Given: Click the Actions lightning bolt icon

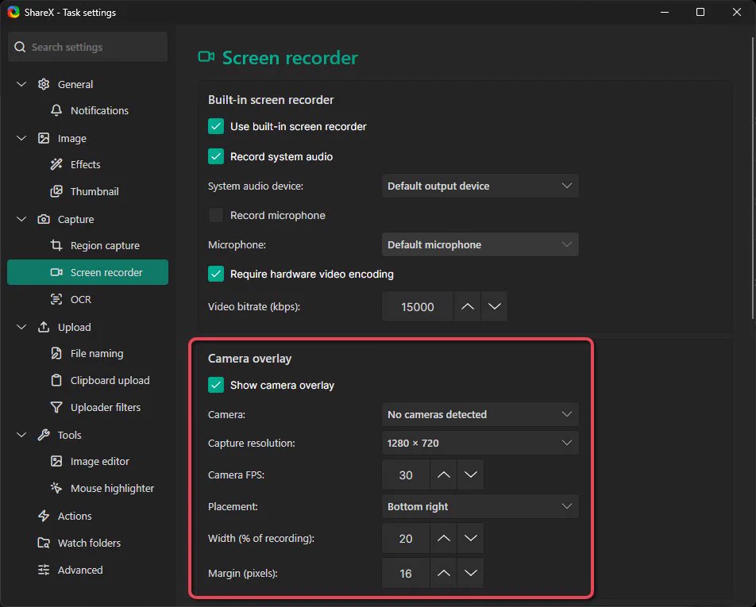Looking at the screenshot, I should (x=44, y=516).
